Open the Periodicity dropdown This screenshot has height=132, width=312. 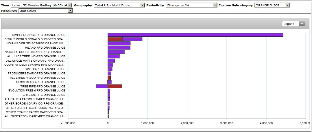pyautogui.click(x=215, y=5)
